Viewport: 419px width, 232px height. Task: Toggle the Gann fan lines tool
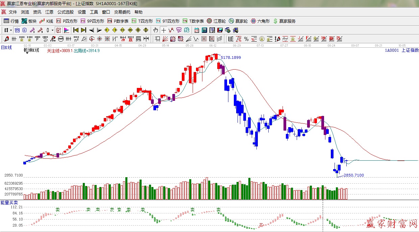pos(165,39)
